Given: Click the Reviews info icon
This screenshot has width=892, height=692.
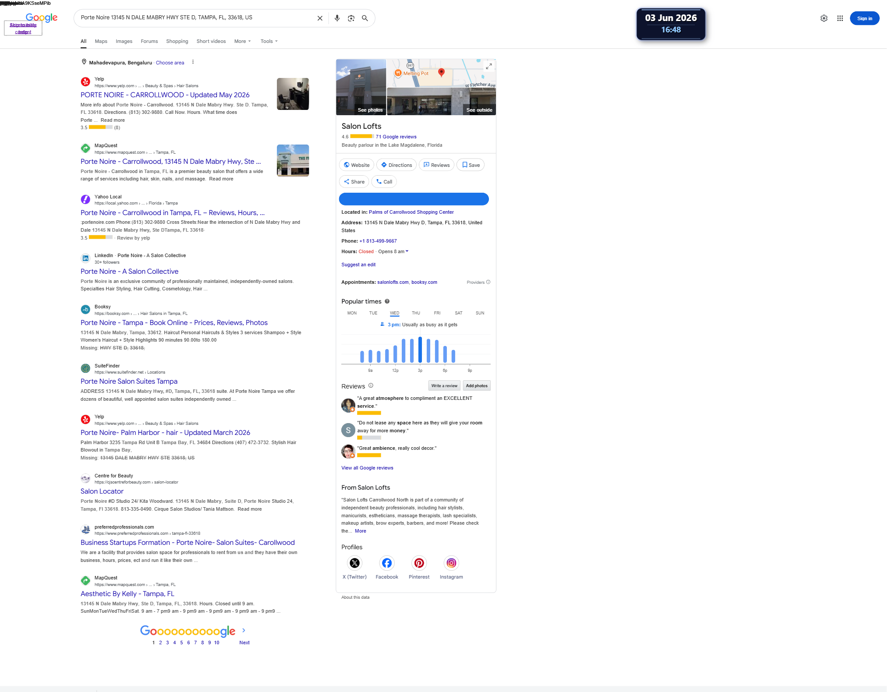Looking at the screenshot, I should click(x=371, y=385).
